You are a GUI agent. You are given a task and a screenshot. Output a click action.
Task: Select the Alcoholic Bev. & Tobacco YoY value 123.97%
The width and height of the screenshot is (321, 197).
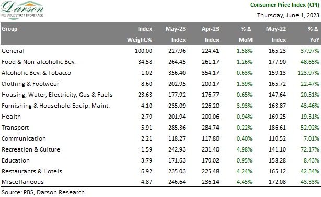(308, 73)
